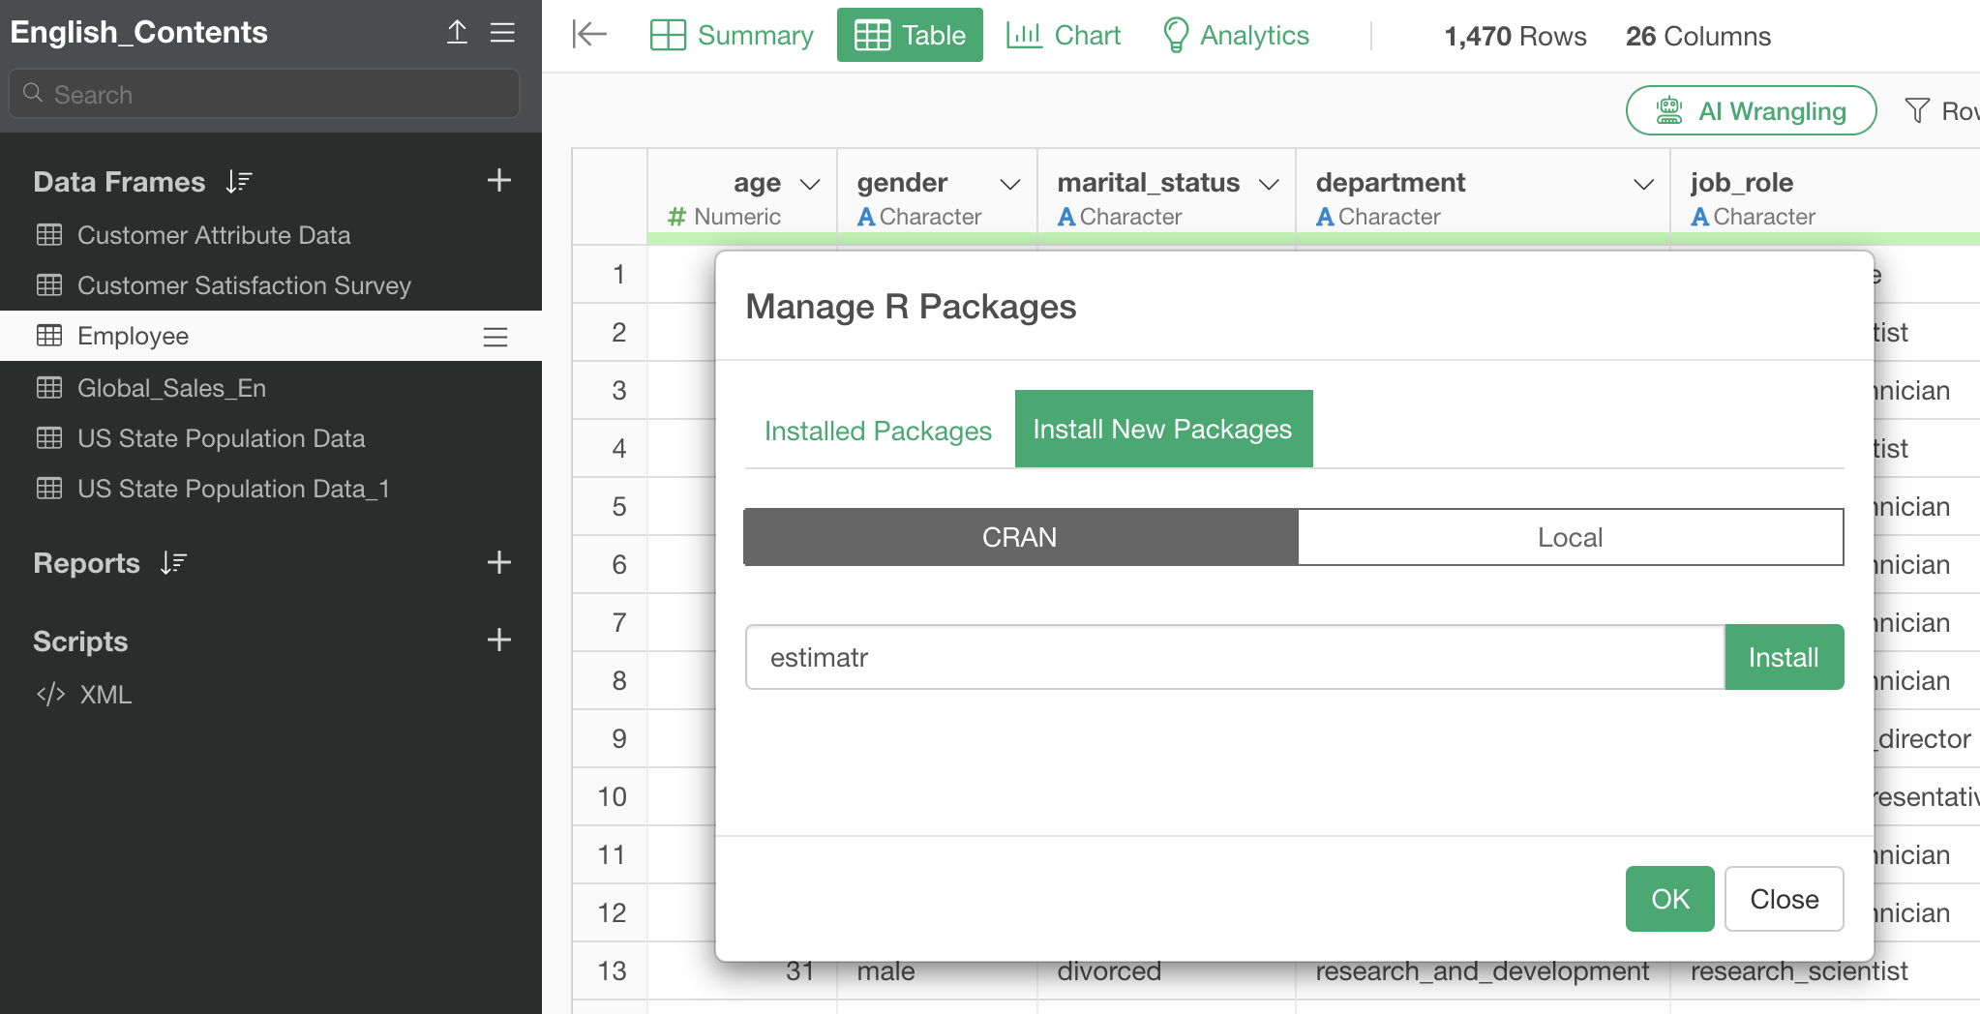Image resolution: width=1980 pixels, height=1014 pixels.
Task: Open Global_Sales_En data frame
Action: 171,388
